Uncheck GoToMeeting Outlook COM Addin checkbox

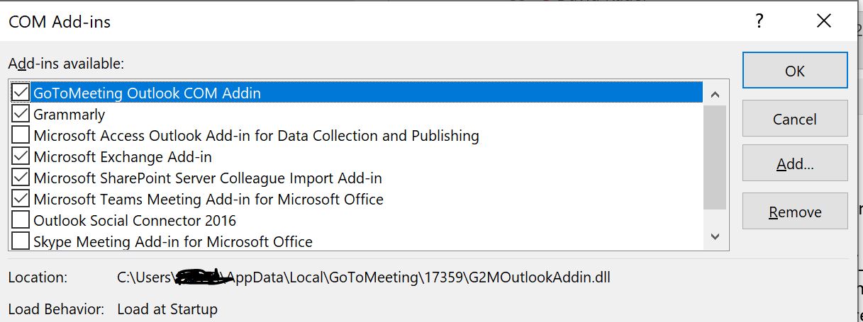point(21,93)
